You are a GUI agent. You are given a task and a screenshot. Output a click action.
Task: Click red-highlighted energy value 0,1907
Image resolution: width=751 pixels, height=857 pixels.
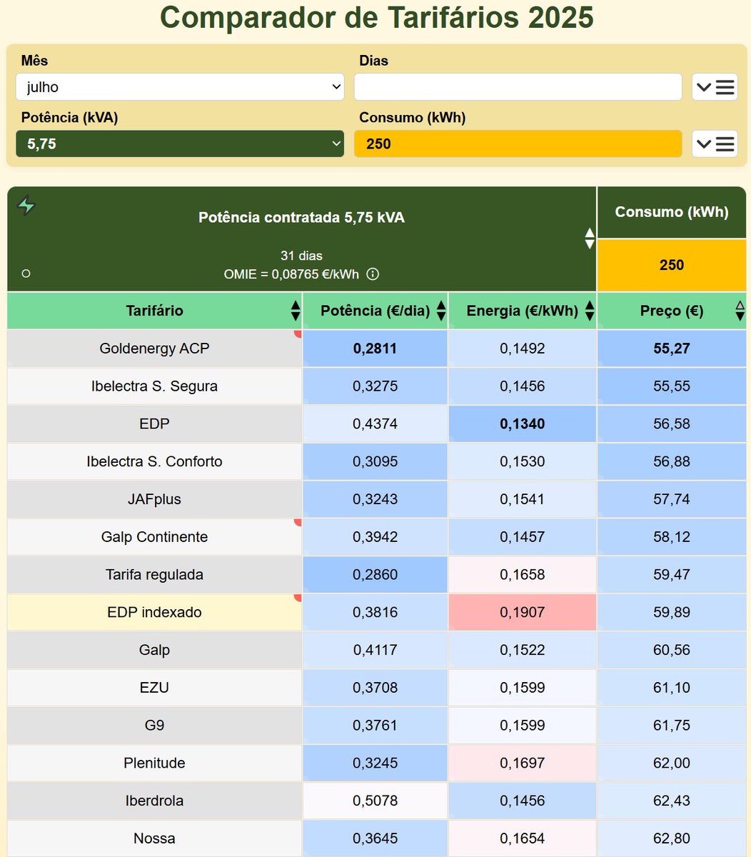523,612
